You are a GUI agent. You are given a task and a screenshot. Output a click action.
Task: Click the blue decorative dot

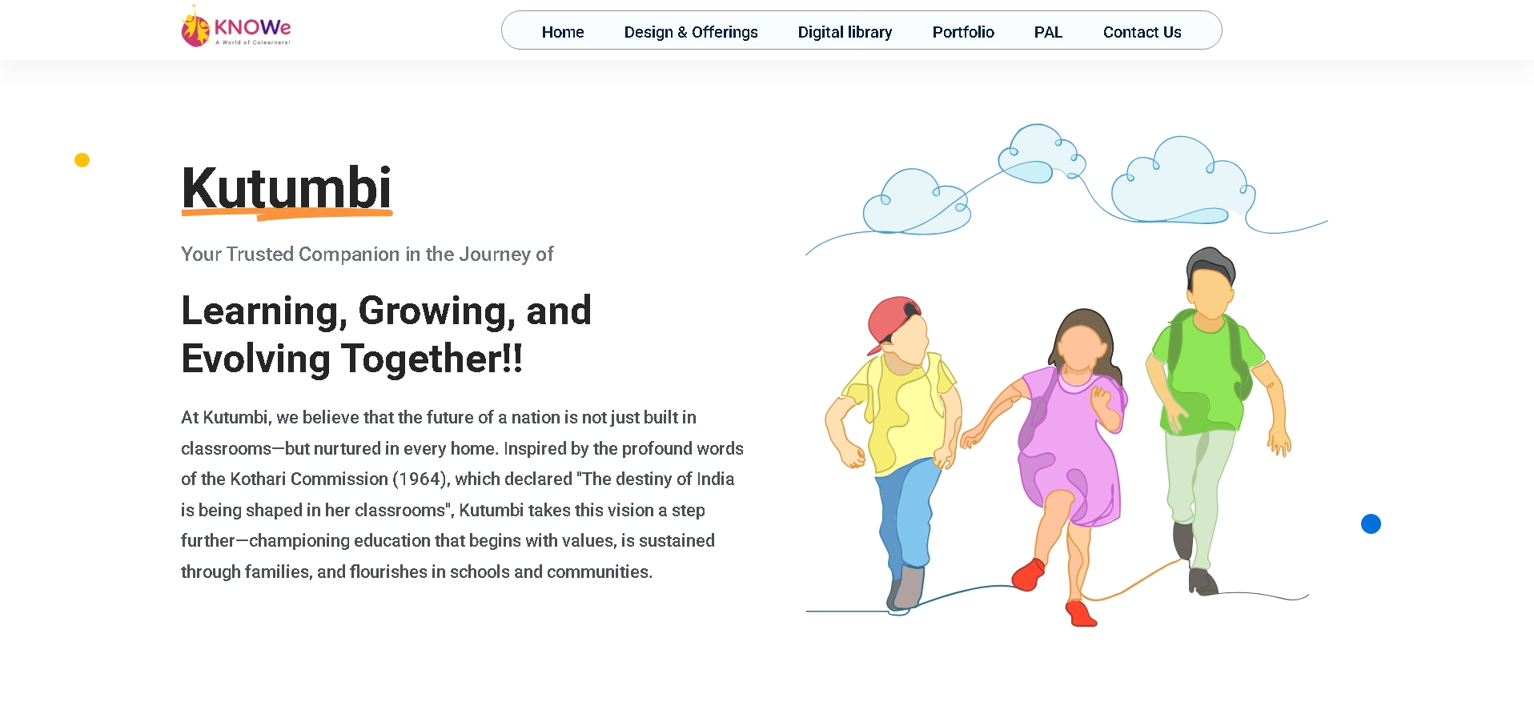coord(1371,524)
